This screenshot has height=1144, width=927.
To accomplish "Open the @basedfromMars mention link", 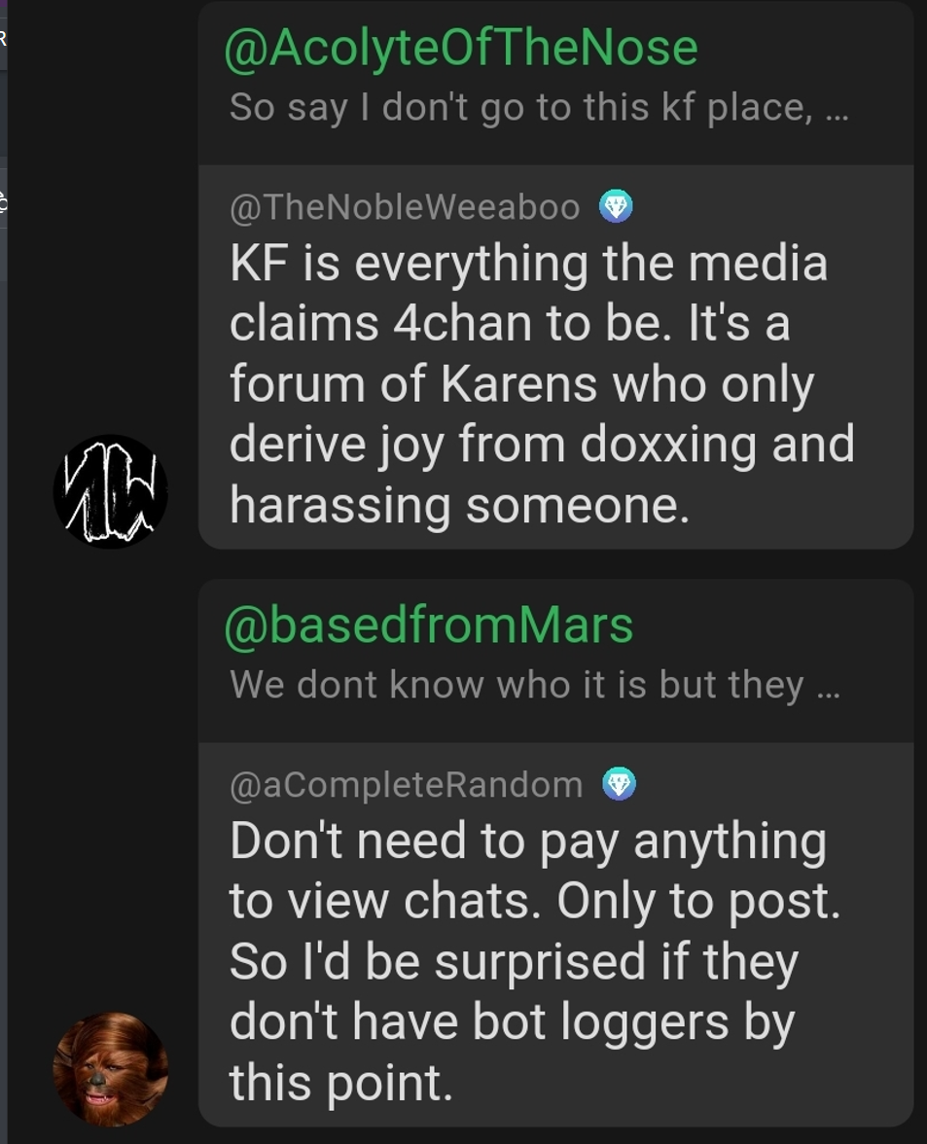I will pos(429,626).
